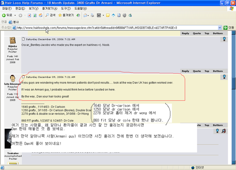Click the 'Accomplished Poster' label under Tsakalos
This screenshot has width=236, height=170.
[x=13, y=157]
